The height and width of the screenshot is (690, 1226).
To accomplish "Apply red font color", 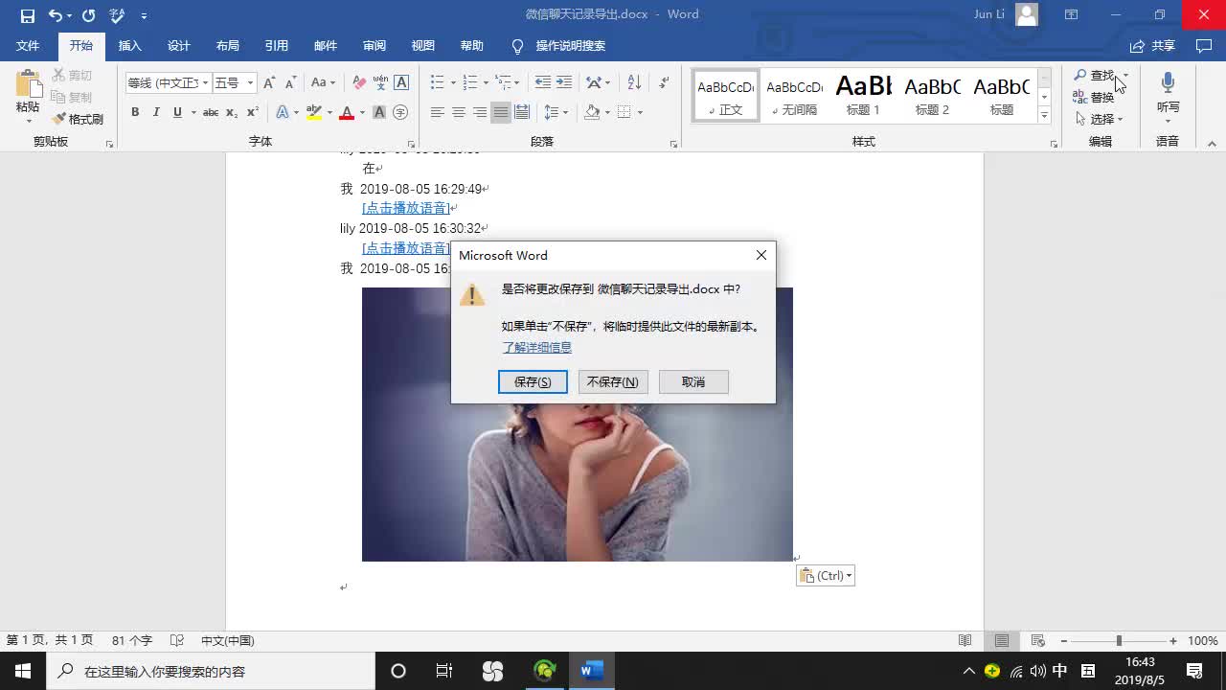I will coord(347,112).
